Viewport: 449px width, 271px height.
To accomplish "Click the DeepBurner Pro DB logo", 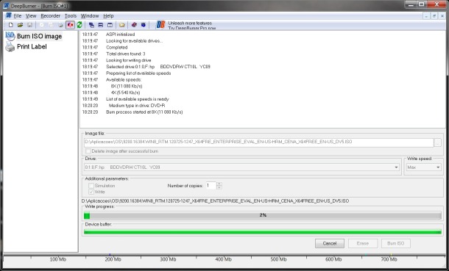I will point(160,25).
